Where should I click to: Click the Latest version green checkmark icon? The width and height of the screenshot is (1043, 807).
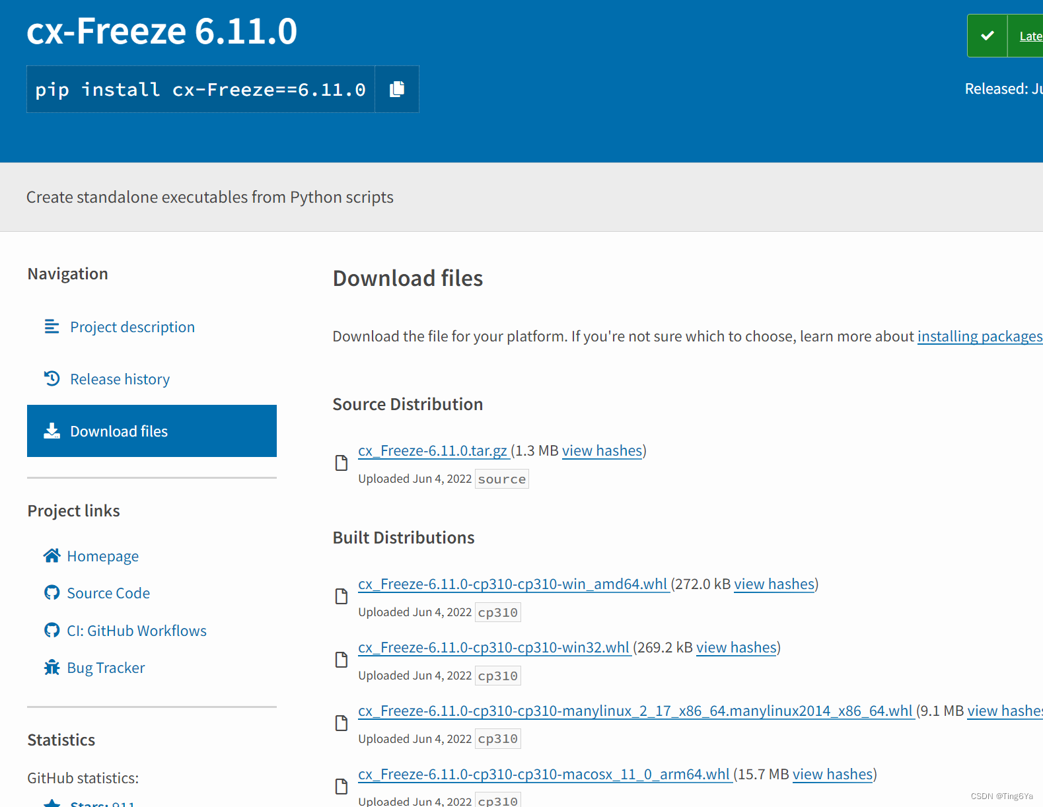[988, 36]
